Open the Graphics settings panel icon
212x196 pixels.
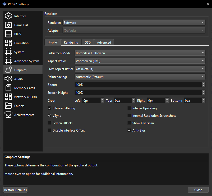pyautogui.click(x=8, y=70)
